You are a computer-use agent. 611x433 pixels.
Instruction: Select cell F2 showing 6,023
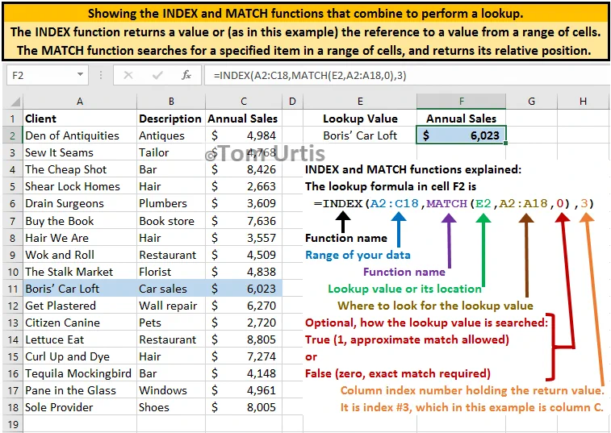462,135
